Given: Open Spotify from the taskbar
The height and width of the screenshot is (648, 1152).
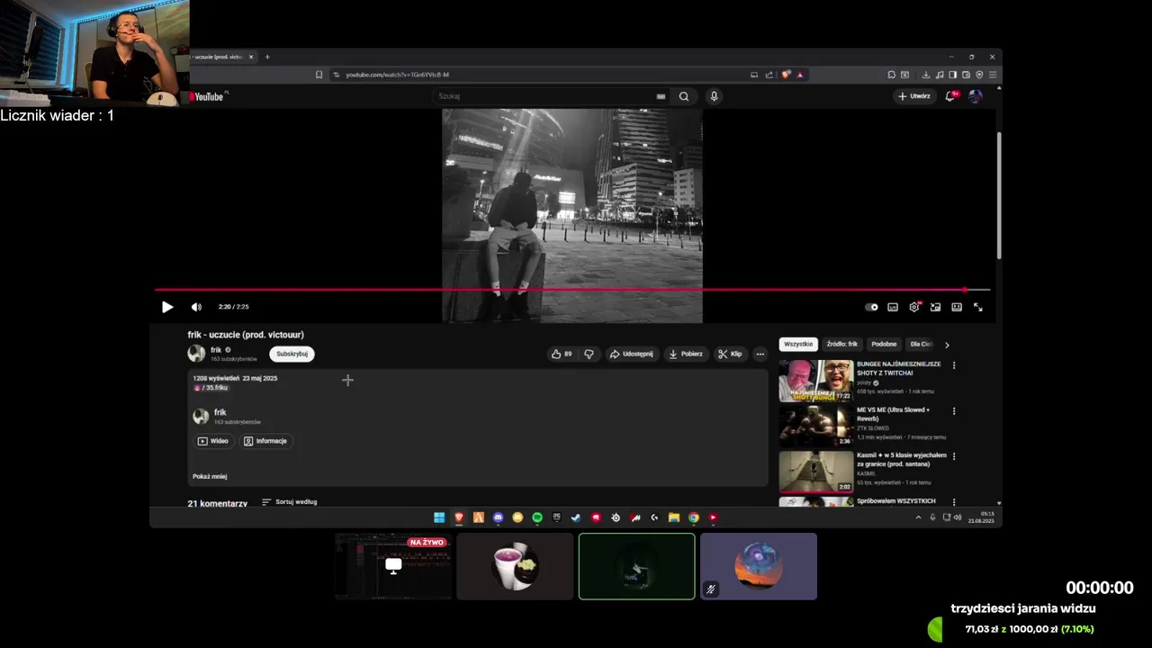Looking at the screenshot, I should [x=537, y=517].
